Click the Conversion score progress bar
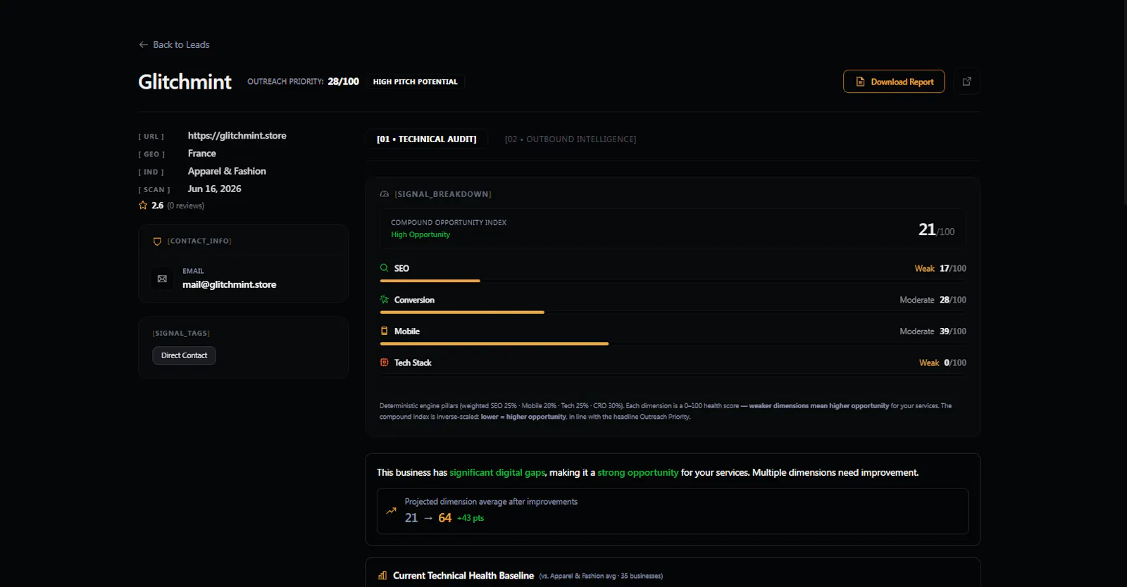The height and width of the screenshot is (587, 1127). pos(673,313)
